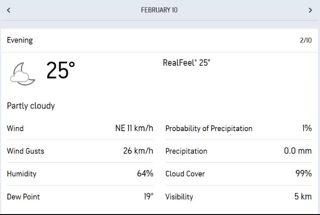Click the Partly cloudy description
Image resolution: width=320 pixels, height=215 pixels.
tap(31, 106)
